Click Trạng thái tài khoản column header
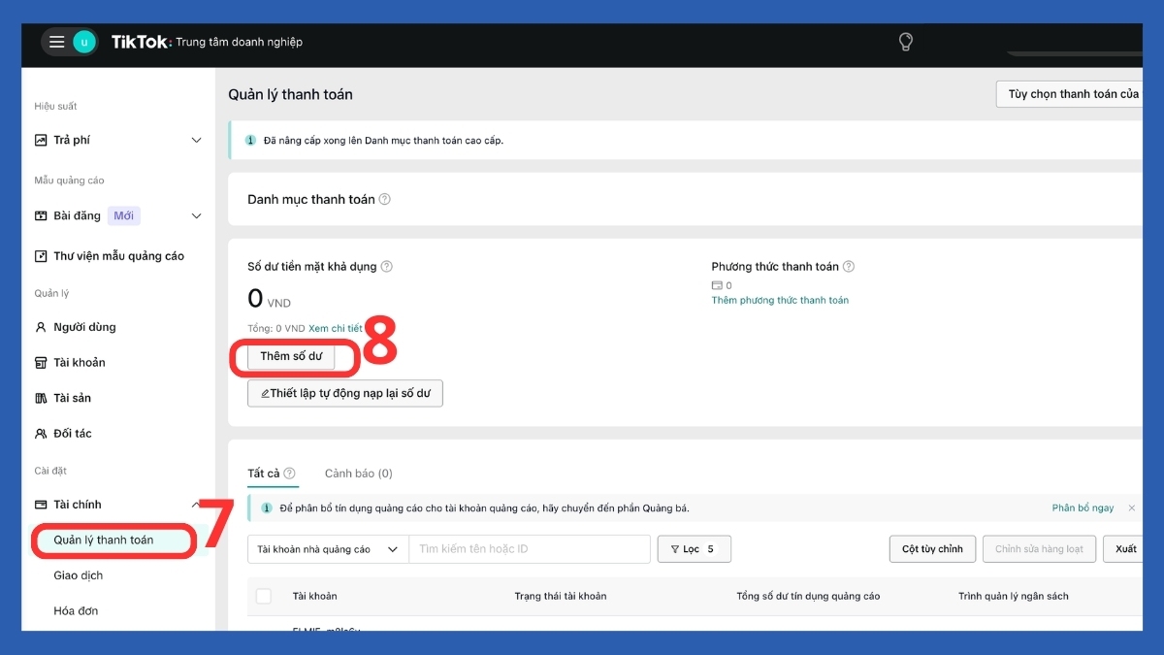This screenshot has width=1164, height=655. click(561, 596)
